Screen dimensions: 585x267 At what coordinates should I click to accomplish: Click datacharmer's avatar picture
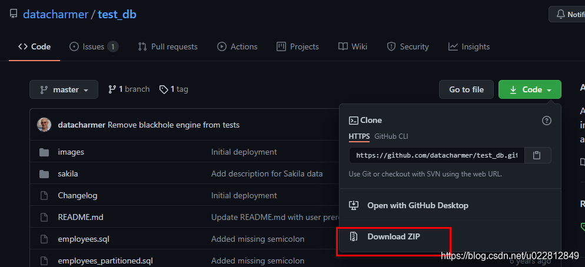tap(44, 125)
